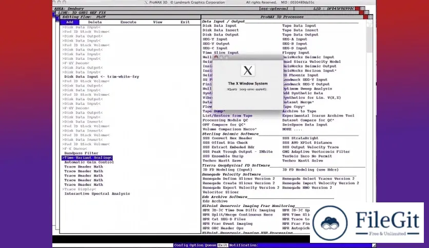
Task: Select Bandpass Filter in the flow
Action: (81, 153)
